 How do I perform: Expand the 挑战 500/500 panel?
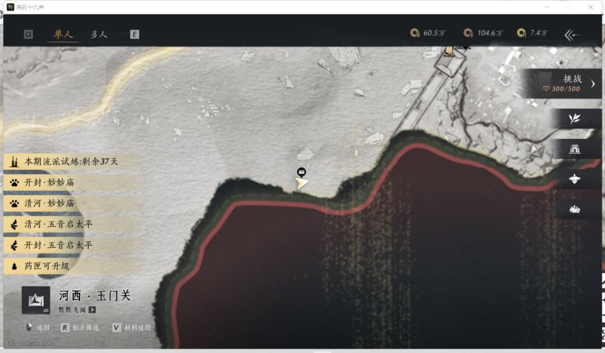point(562,83)
